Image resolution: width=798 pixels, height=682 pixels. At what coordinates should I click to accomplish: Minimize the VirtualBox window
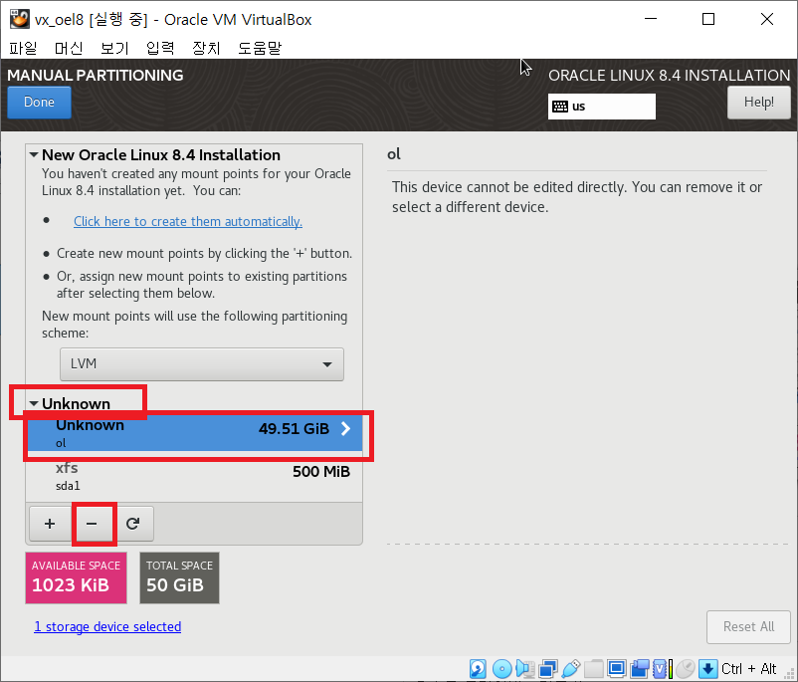[x=650, y=19]
